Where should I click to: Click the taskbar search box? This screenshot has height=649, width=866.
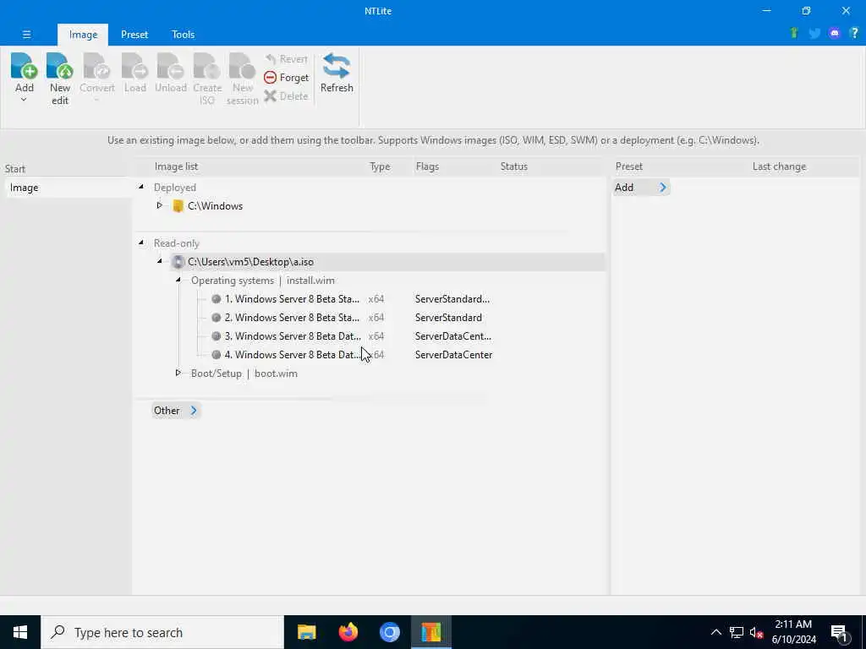click(x=162, y=632)
